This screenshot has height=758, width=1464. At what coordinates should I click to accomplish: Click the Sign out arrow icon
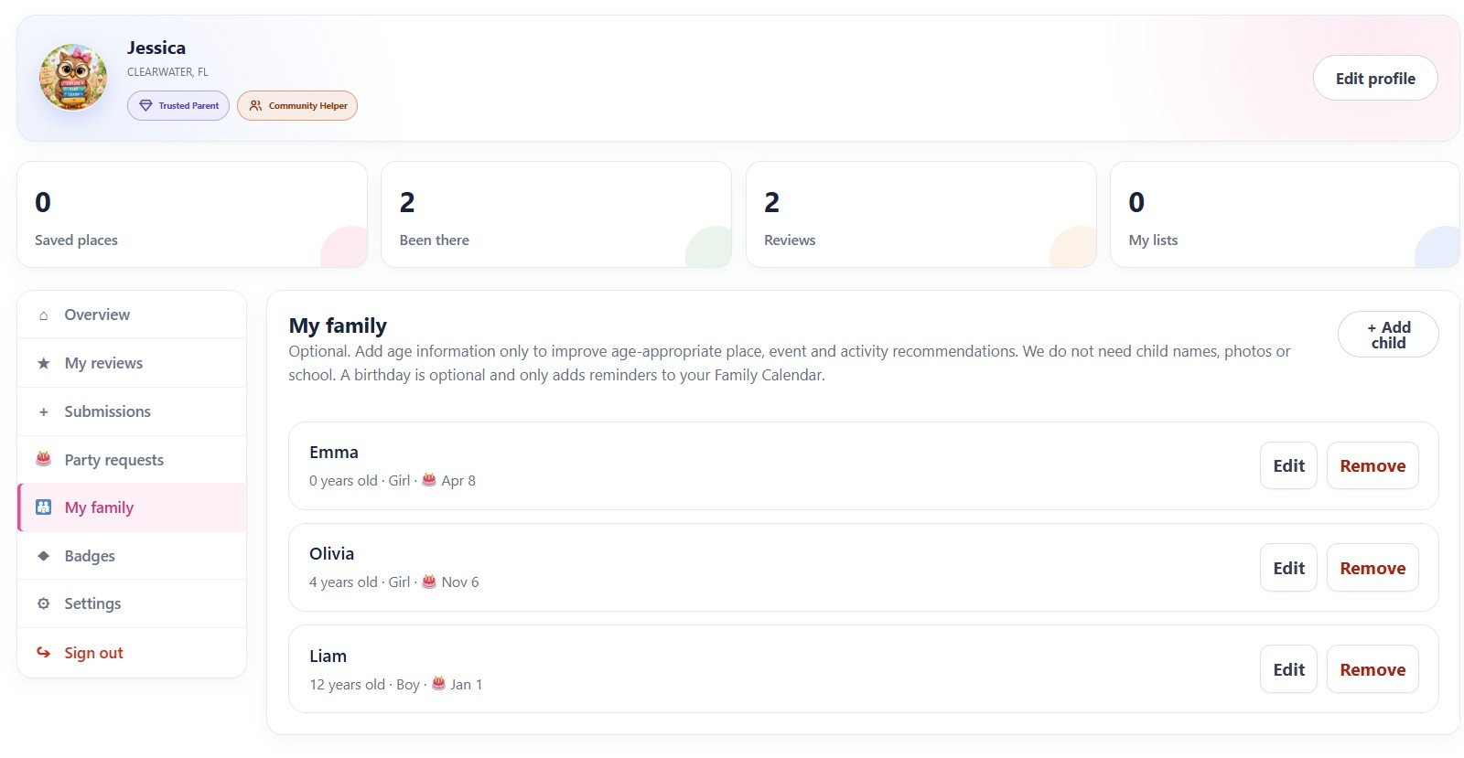click(x=43, y=653)
